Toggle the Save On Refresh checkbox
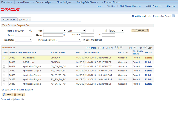178x133 pixels. 84,40
